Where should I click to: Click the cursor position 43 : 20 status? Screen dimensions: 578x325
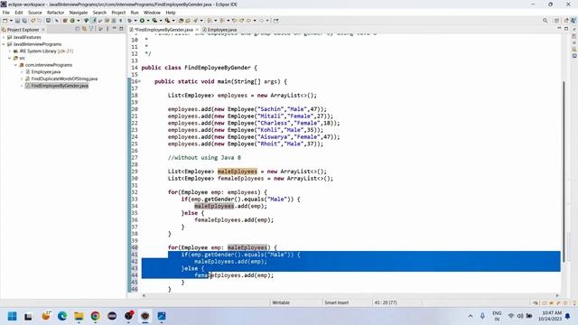386,302
